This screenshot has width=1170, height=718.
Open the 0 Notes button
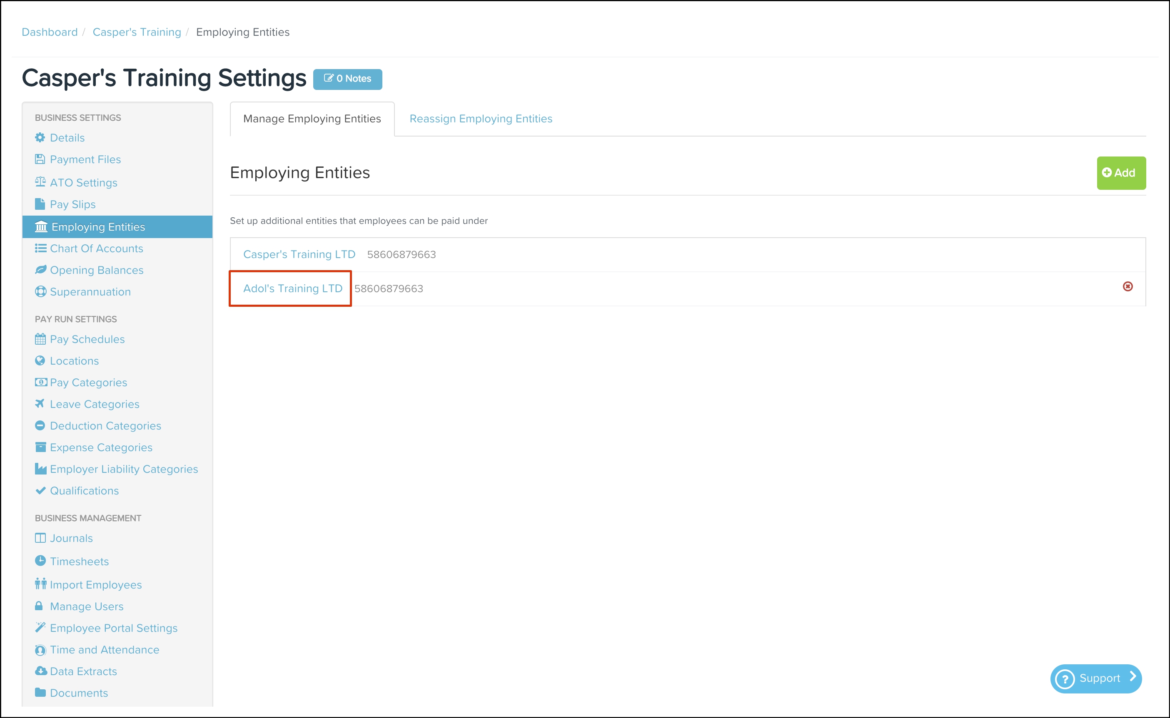347,79
